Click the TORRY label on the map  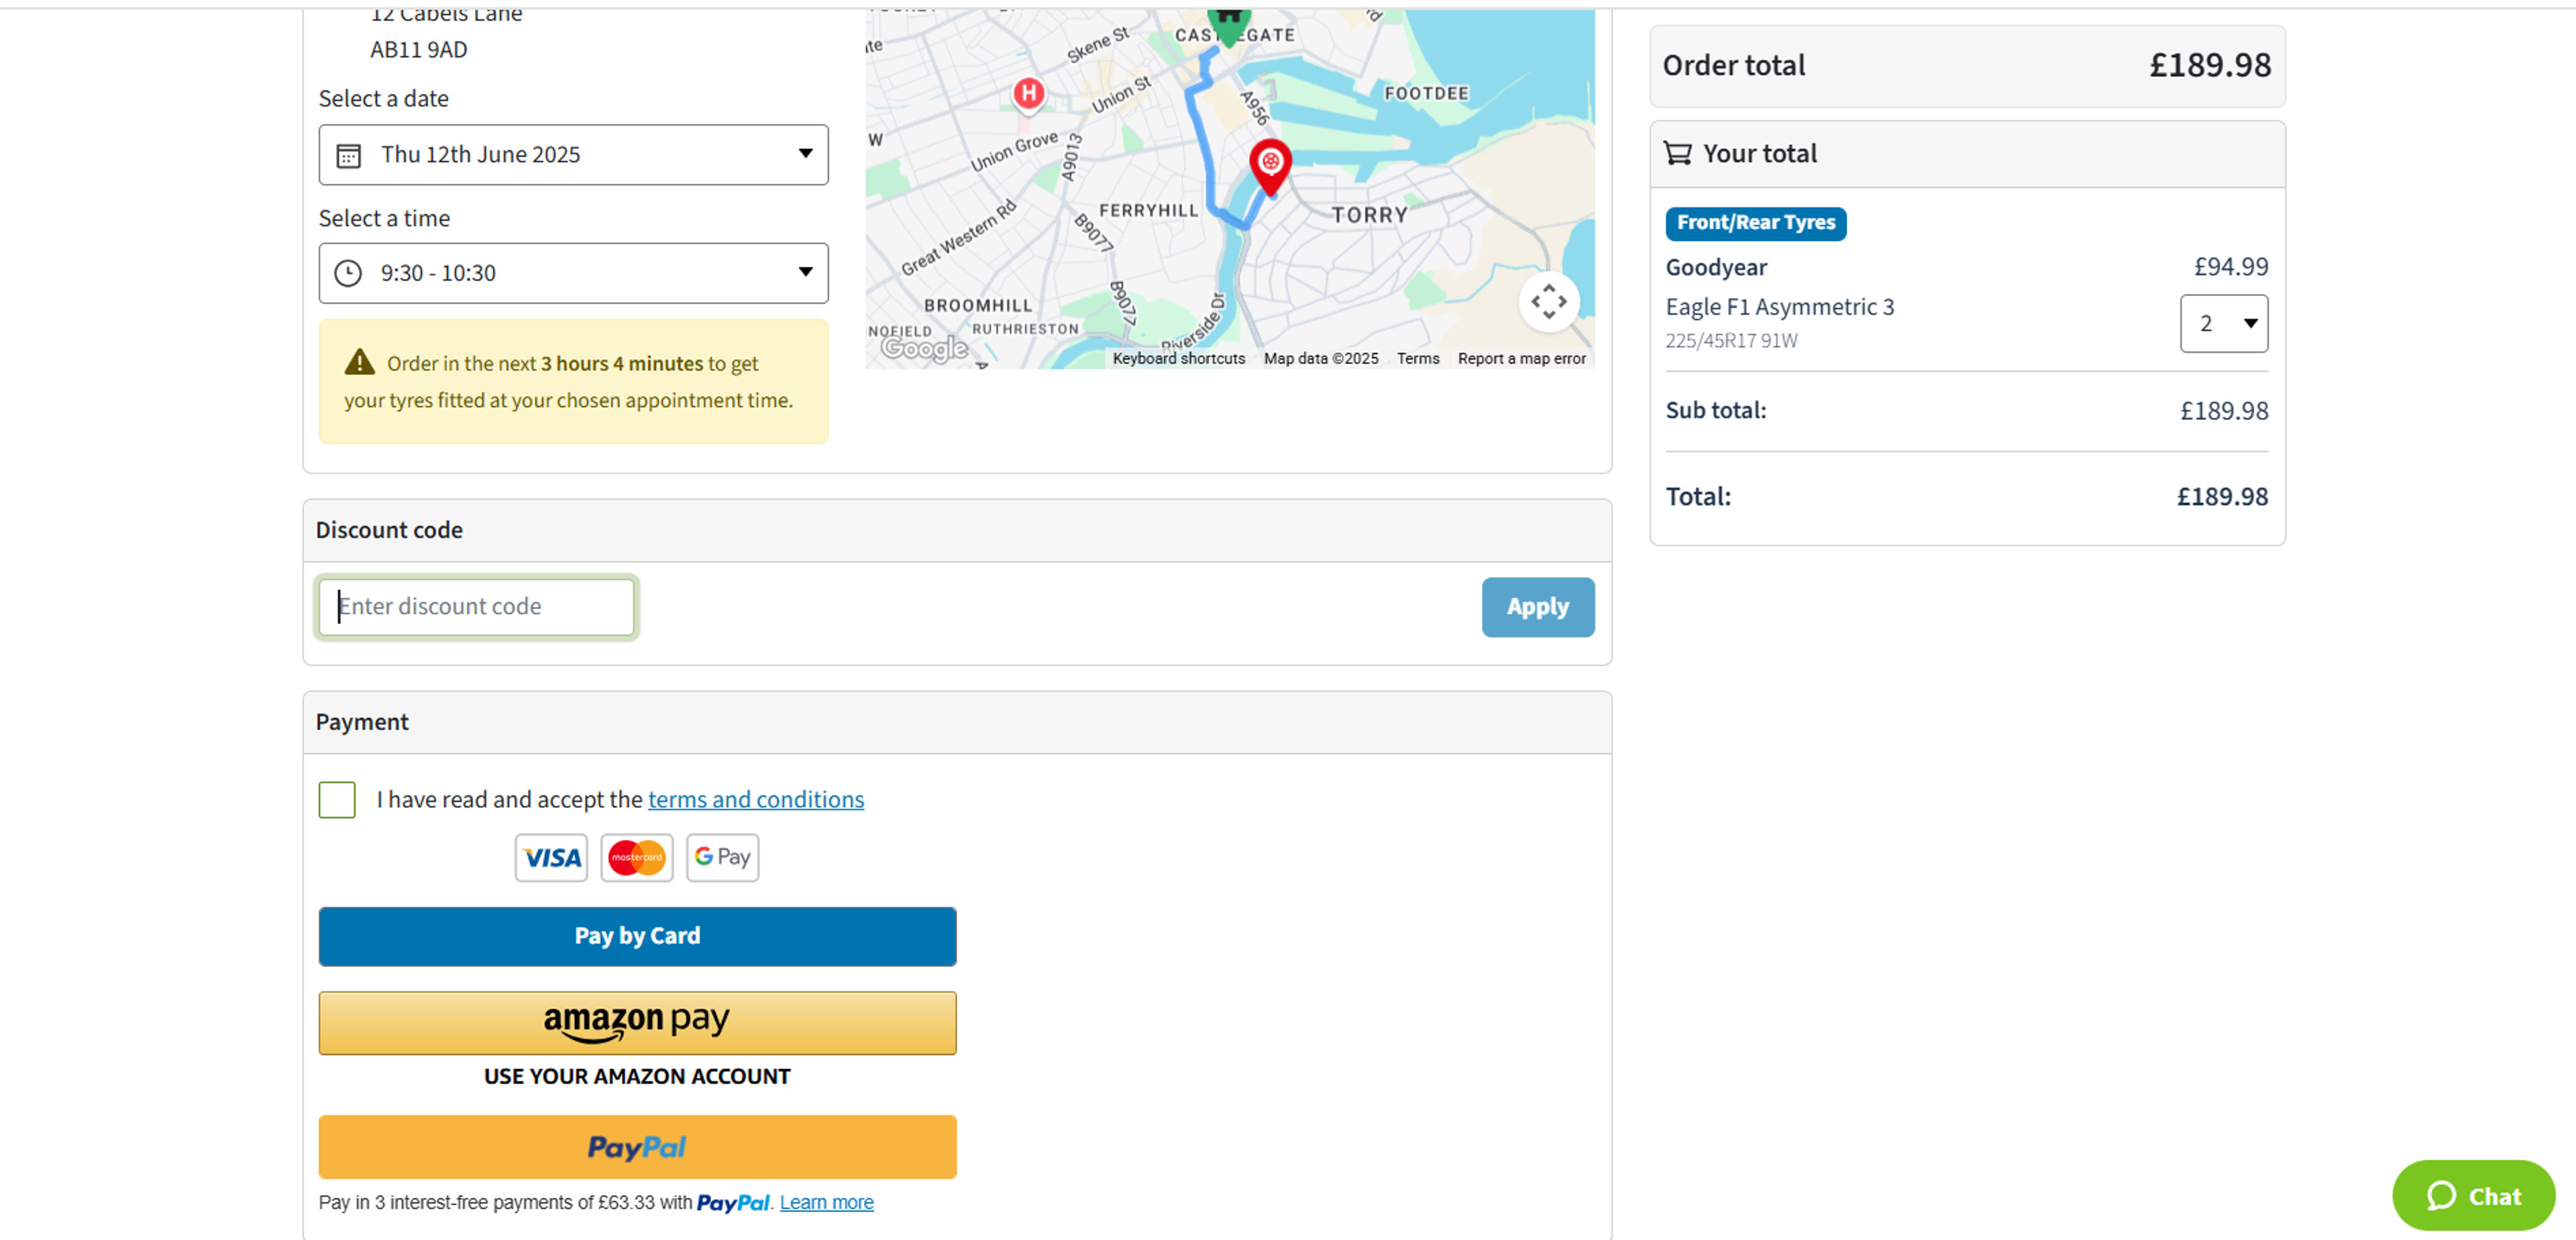[x=1369, y=215]
